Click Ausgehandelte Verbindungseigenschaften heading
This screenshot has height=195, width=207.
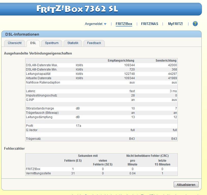[38, 53]
